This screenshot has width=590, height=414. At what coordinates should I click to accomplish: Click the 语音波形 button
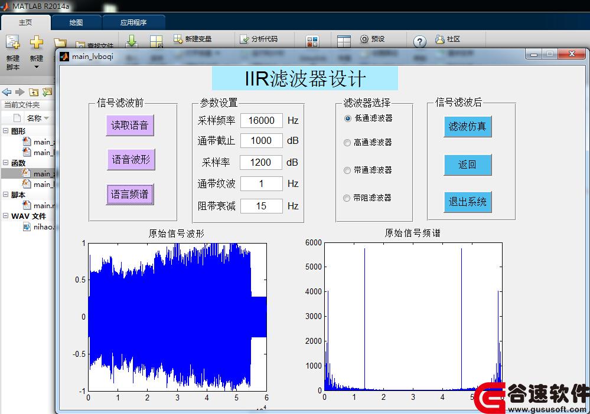tap(131, 160)
